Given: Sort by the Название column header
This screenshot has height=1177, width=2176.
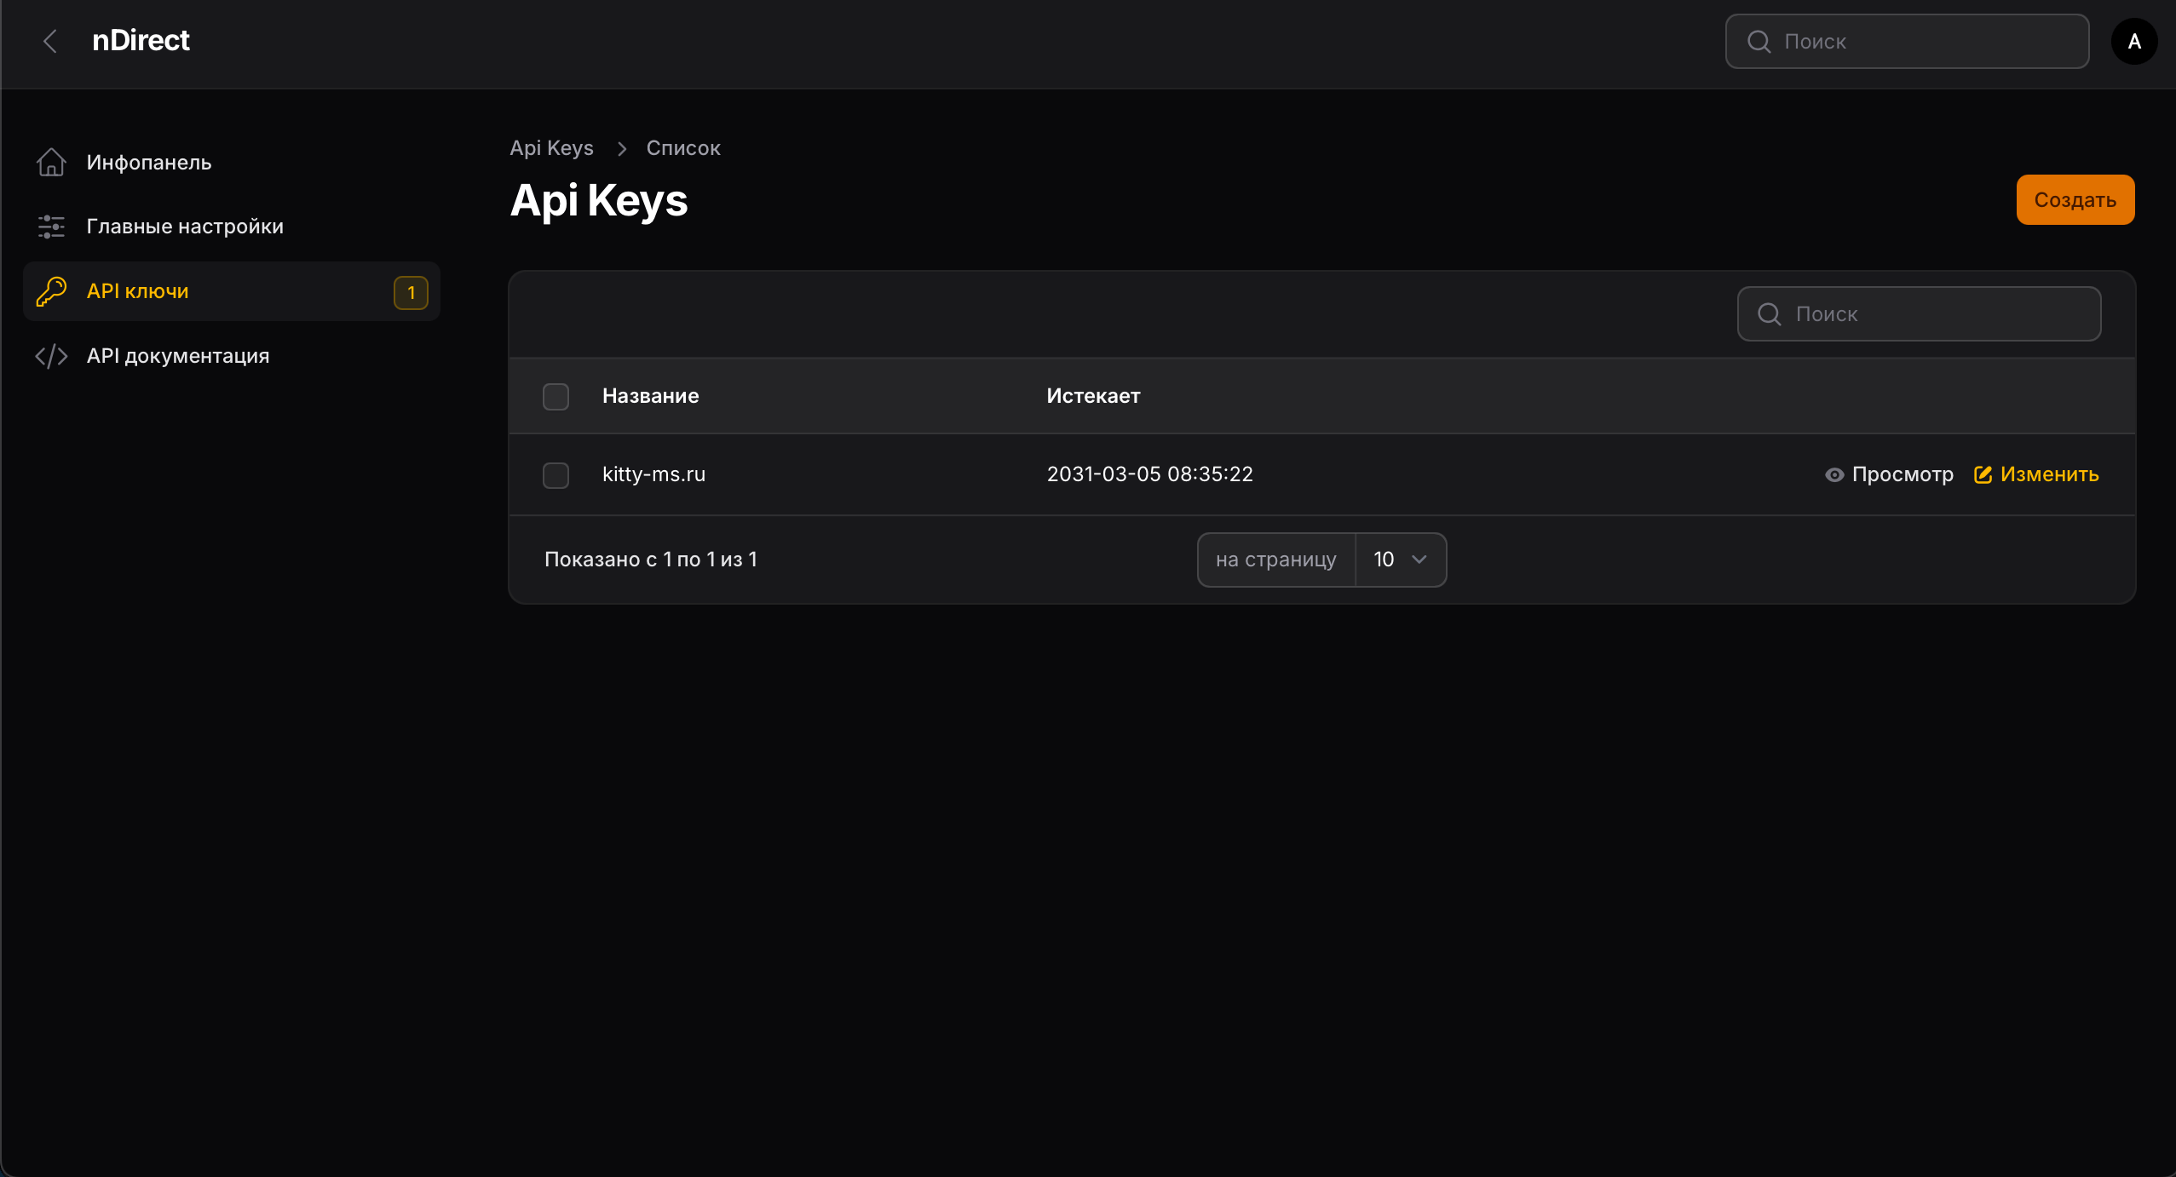Looking at the screenshot, I should [650, 396].
